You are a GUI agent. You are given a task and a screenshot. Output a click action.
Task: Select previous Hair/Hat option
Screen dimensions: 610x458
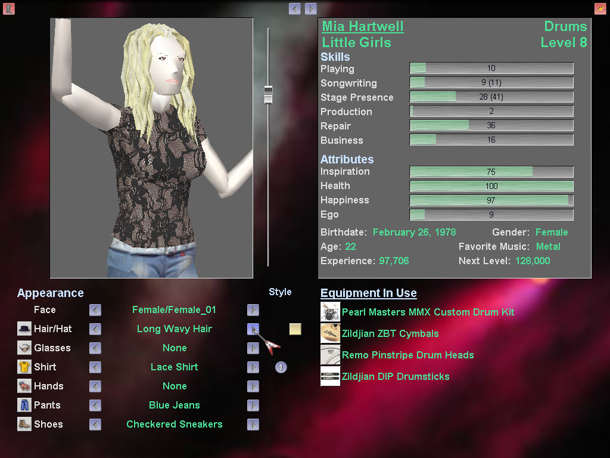[x=95, y=329]
